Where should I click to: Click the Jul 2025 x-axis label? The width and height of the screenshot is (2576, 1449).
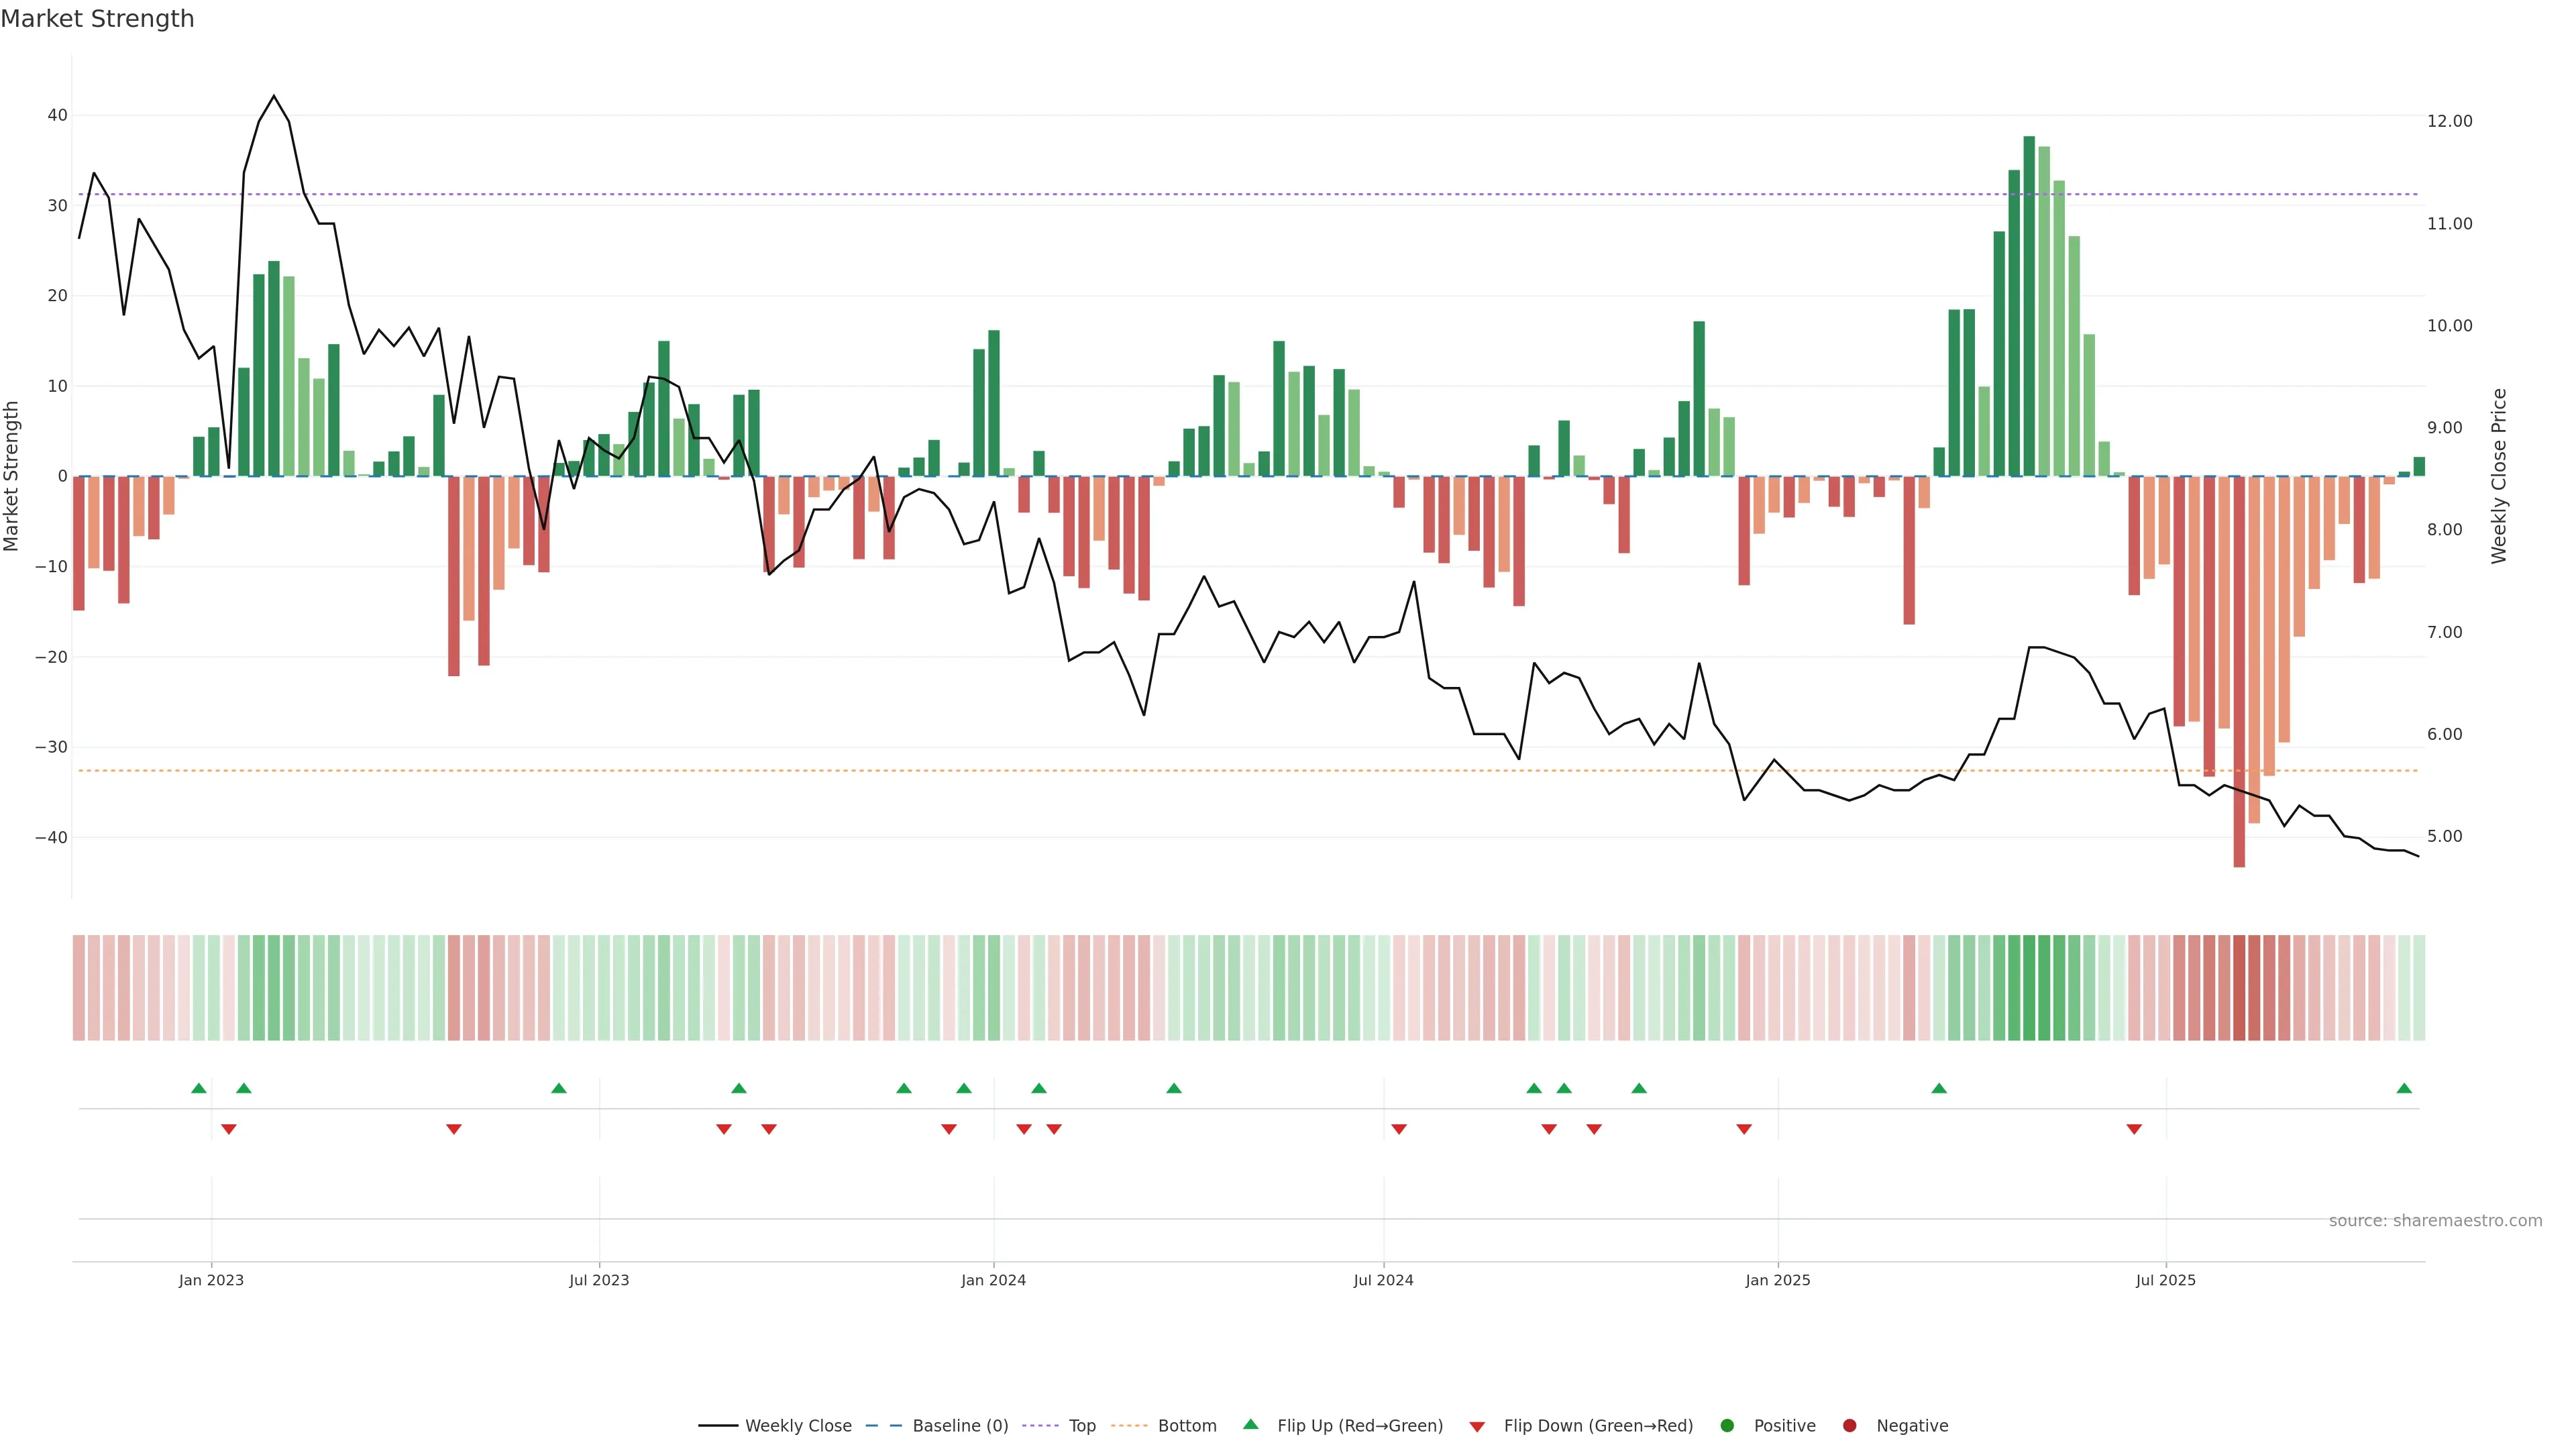(2165, 1280)
